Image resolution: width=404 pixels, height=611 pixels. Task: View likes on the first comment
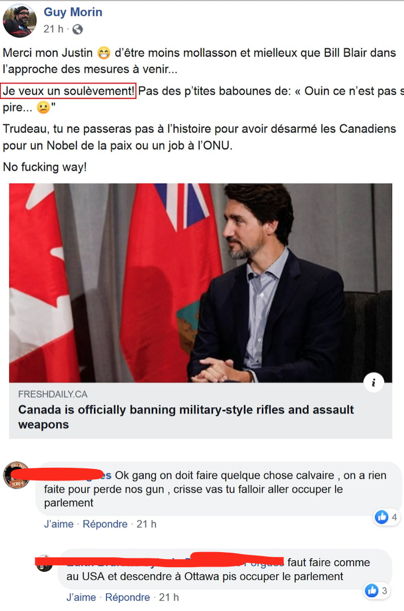click(387, 517)
